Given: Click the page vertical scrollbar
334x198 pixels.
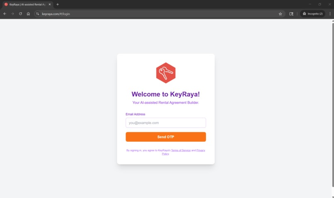Looking at the screenshot, I should tap(333, 105).
